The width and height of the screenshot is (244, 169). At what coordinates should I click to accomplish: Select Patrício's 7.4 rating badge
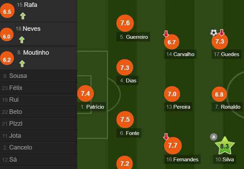click(86, 93)
